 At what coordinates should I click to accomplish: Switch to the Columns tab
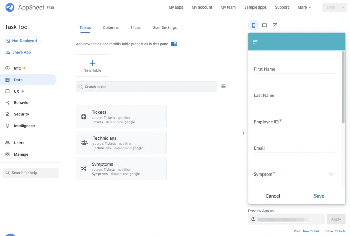point(110,28)
